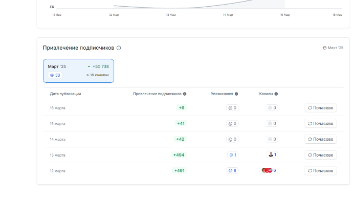
Task: Click +6 subscribers value for 16 марта
Action: [x=182, y=108]
